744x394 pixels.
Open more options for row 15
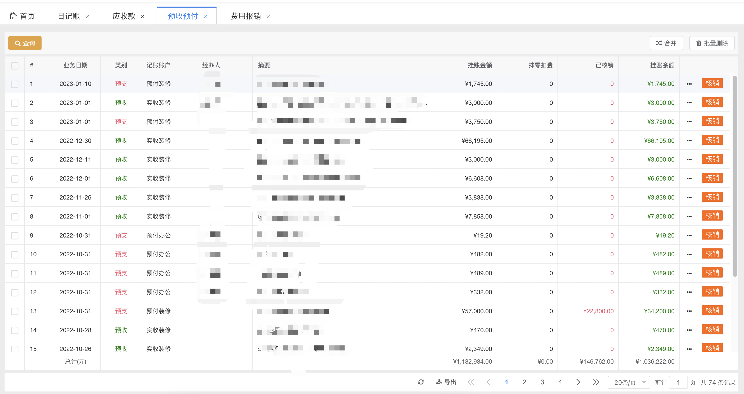[689, 349]
